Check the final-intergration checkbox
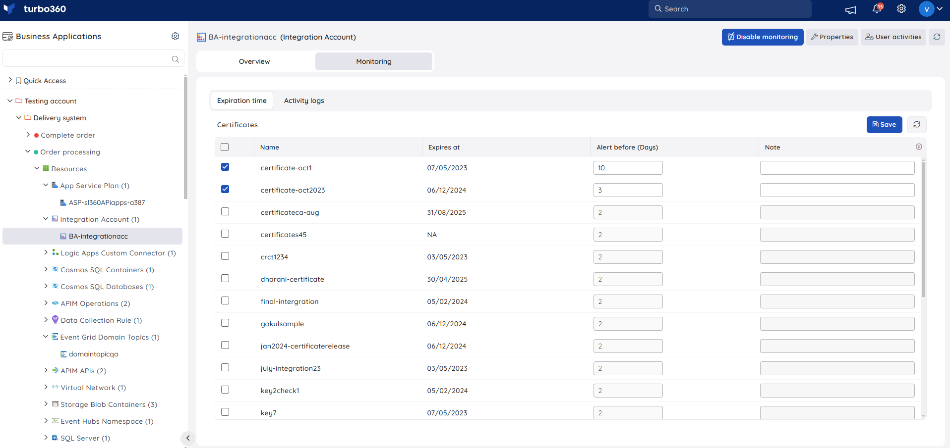 pos(225,300)
